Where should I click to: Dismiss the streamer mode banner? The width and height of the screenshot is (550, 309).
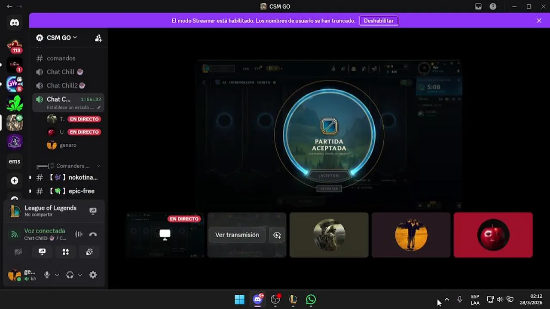point(539,21)
